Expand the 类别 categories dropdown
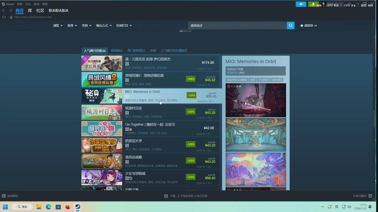 [86, 25]
